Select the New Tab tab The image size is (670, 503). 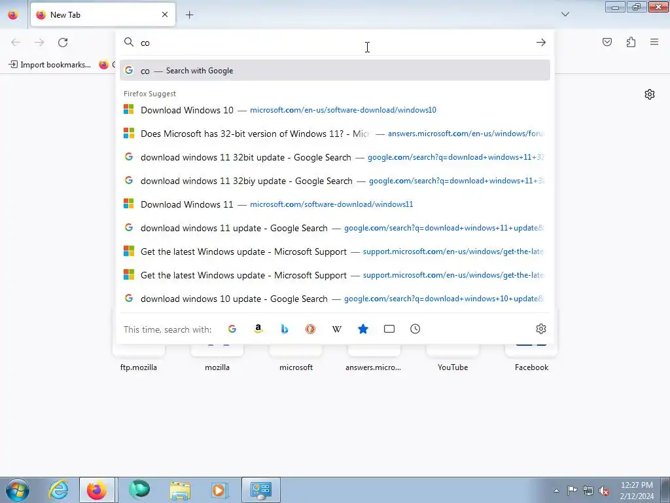(x=103, y=14)
